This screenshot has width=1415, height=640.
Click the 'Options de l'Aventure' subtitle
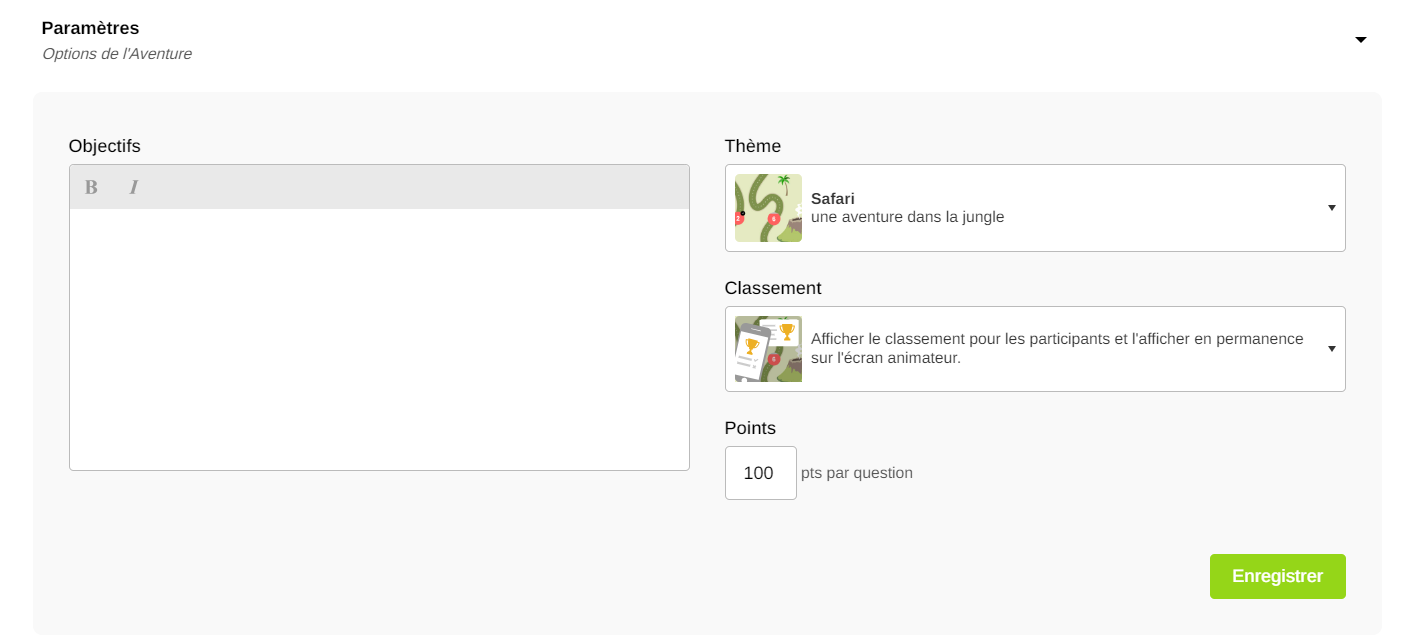(x=117, y=54)
